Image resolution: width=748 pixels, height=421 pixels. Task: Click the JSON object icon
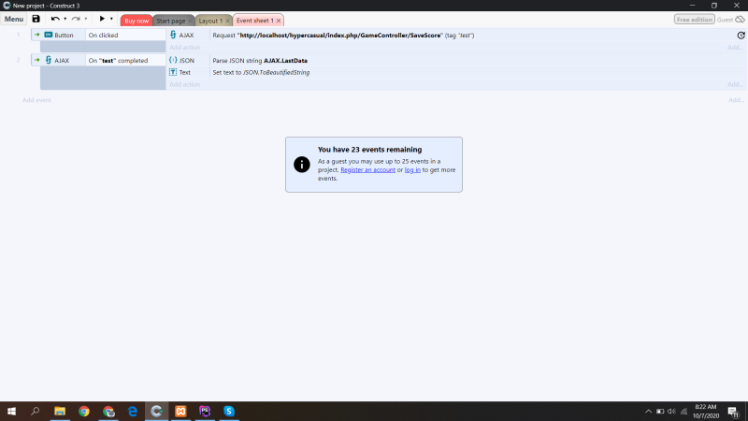pos(173,60)
